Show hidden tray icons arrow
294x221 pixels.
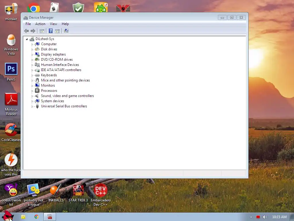pyautogui.click(x=251, y=217)
